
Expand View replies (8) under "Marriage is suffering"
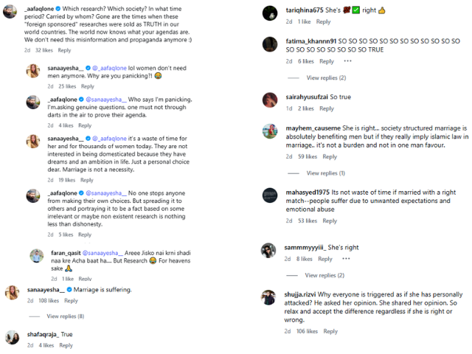click(x=65, y=316)
